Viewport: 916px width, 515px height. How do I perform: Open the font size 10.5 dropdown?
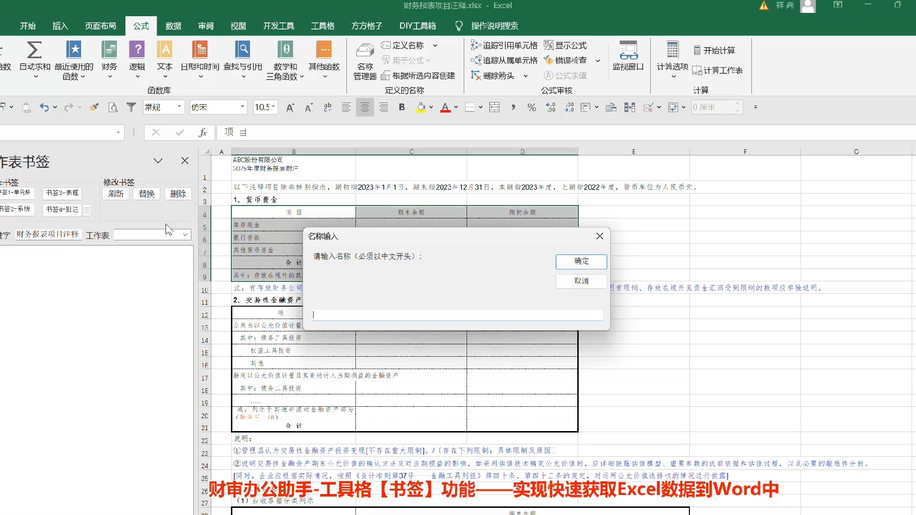click(x=274, y=107)
